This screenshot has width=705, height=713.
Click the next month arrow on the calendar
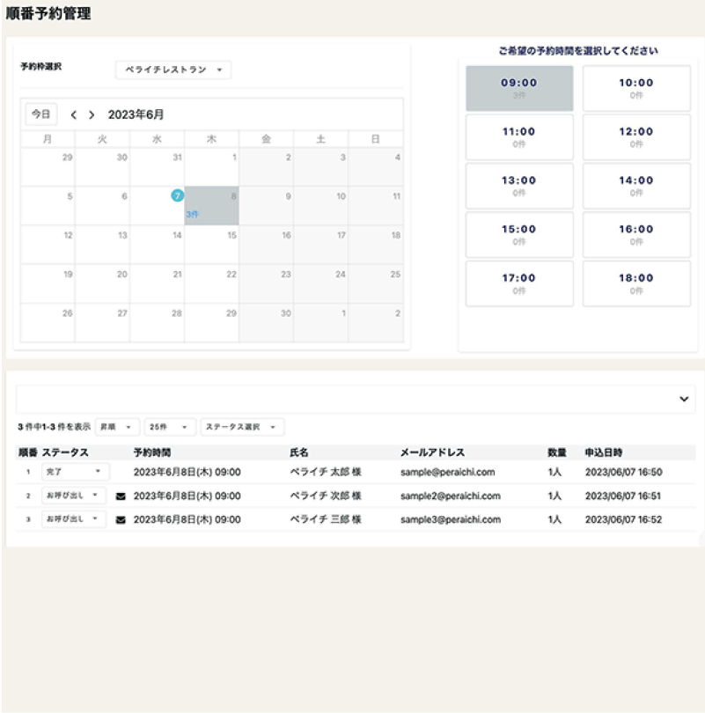coord(93,114)
